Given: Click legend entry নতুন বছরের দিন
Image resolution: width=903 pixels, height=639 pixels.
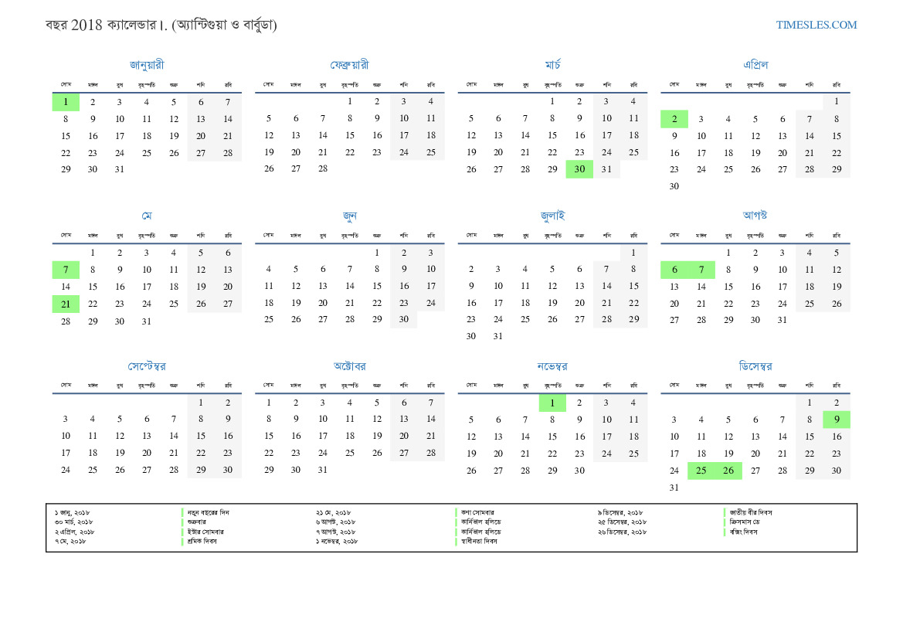Looking at the screenshot, I should click(x=209, y=512).
